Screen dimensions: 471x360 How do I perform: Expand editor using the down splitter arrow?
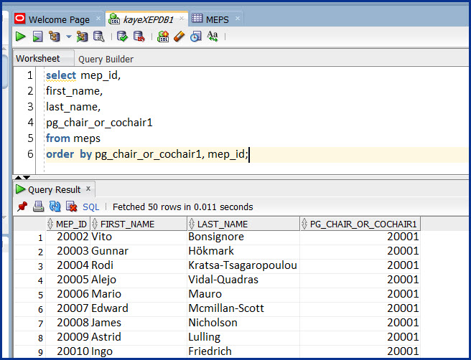27,178
